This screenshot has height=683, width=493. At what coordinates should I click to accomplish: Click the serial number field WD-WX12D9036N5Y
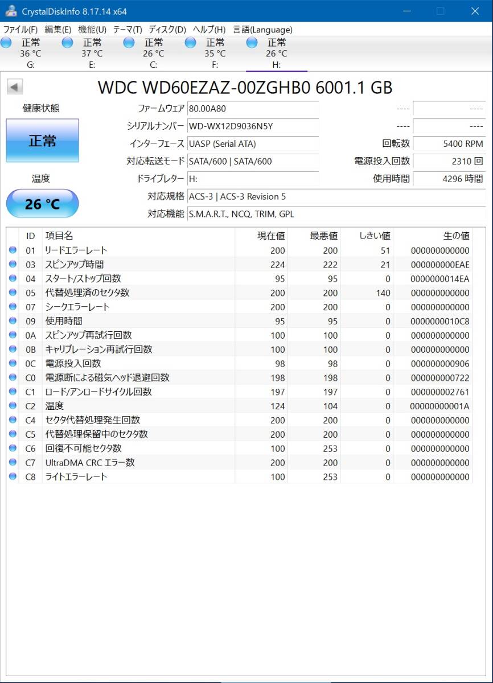pos(253,126)
